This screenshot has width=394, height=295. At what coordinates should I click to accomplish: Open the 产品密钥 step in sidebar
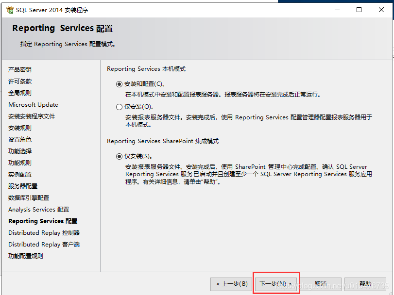pyautogui.click(x=20, y=69)
